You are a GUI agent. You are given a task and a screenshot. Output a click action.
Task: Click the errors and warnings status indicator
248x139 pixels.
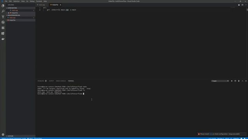30,138
